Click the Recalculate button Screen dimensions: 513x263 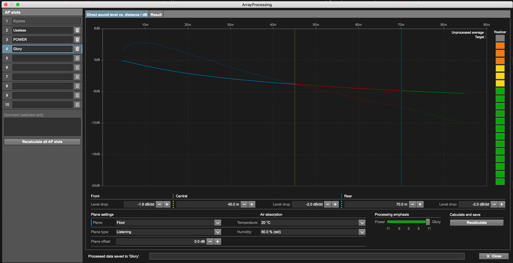[x=477, y=223]
